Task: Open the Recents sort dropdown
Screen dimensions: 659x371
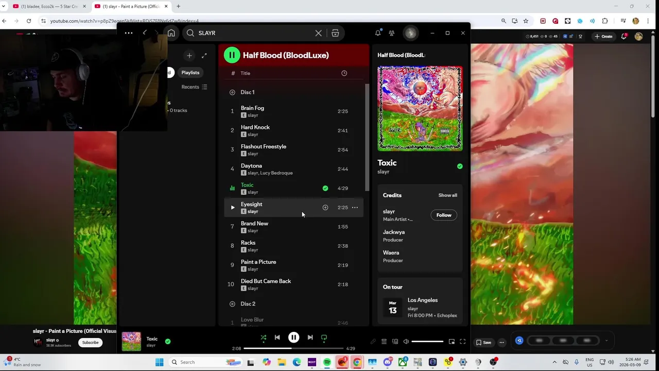Action: point(194,87)
